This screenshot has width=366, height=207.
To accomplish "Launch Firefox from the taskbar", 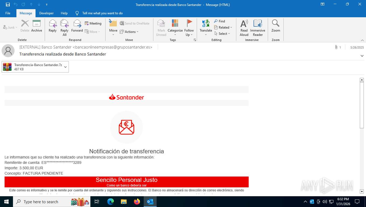I will coord(137,202).
